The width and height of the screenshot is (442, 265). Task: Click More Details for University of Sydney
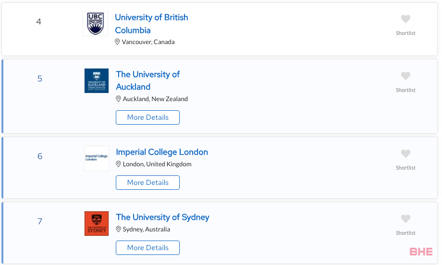tap(147, 248)
